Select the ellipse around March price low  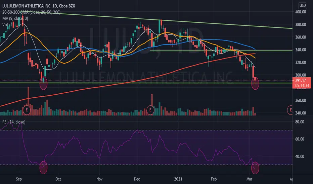[255, 83]
